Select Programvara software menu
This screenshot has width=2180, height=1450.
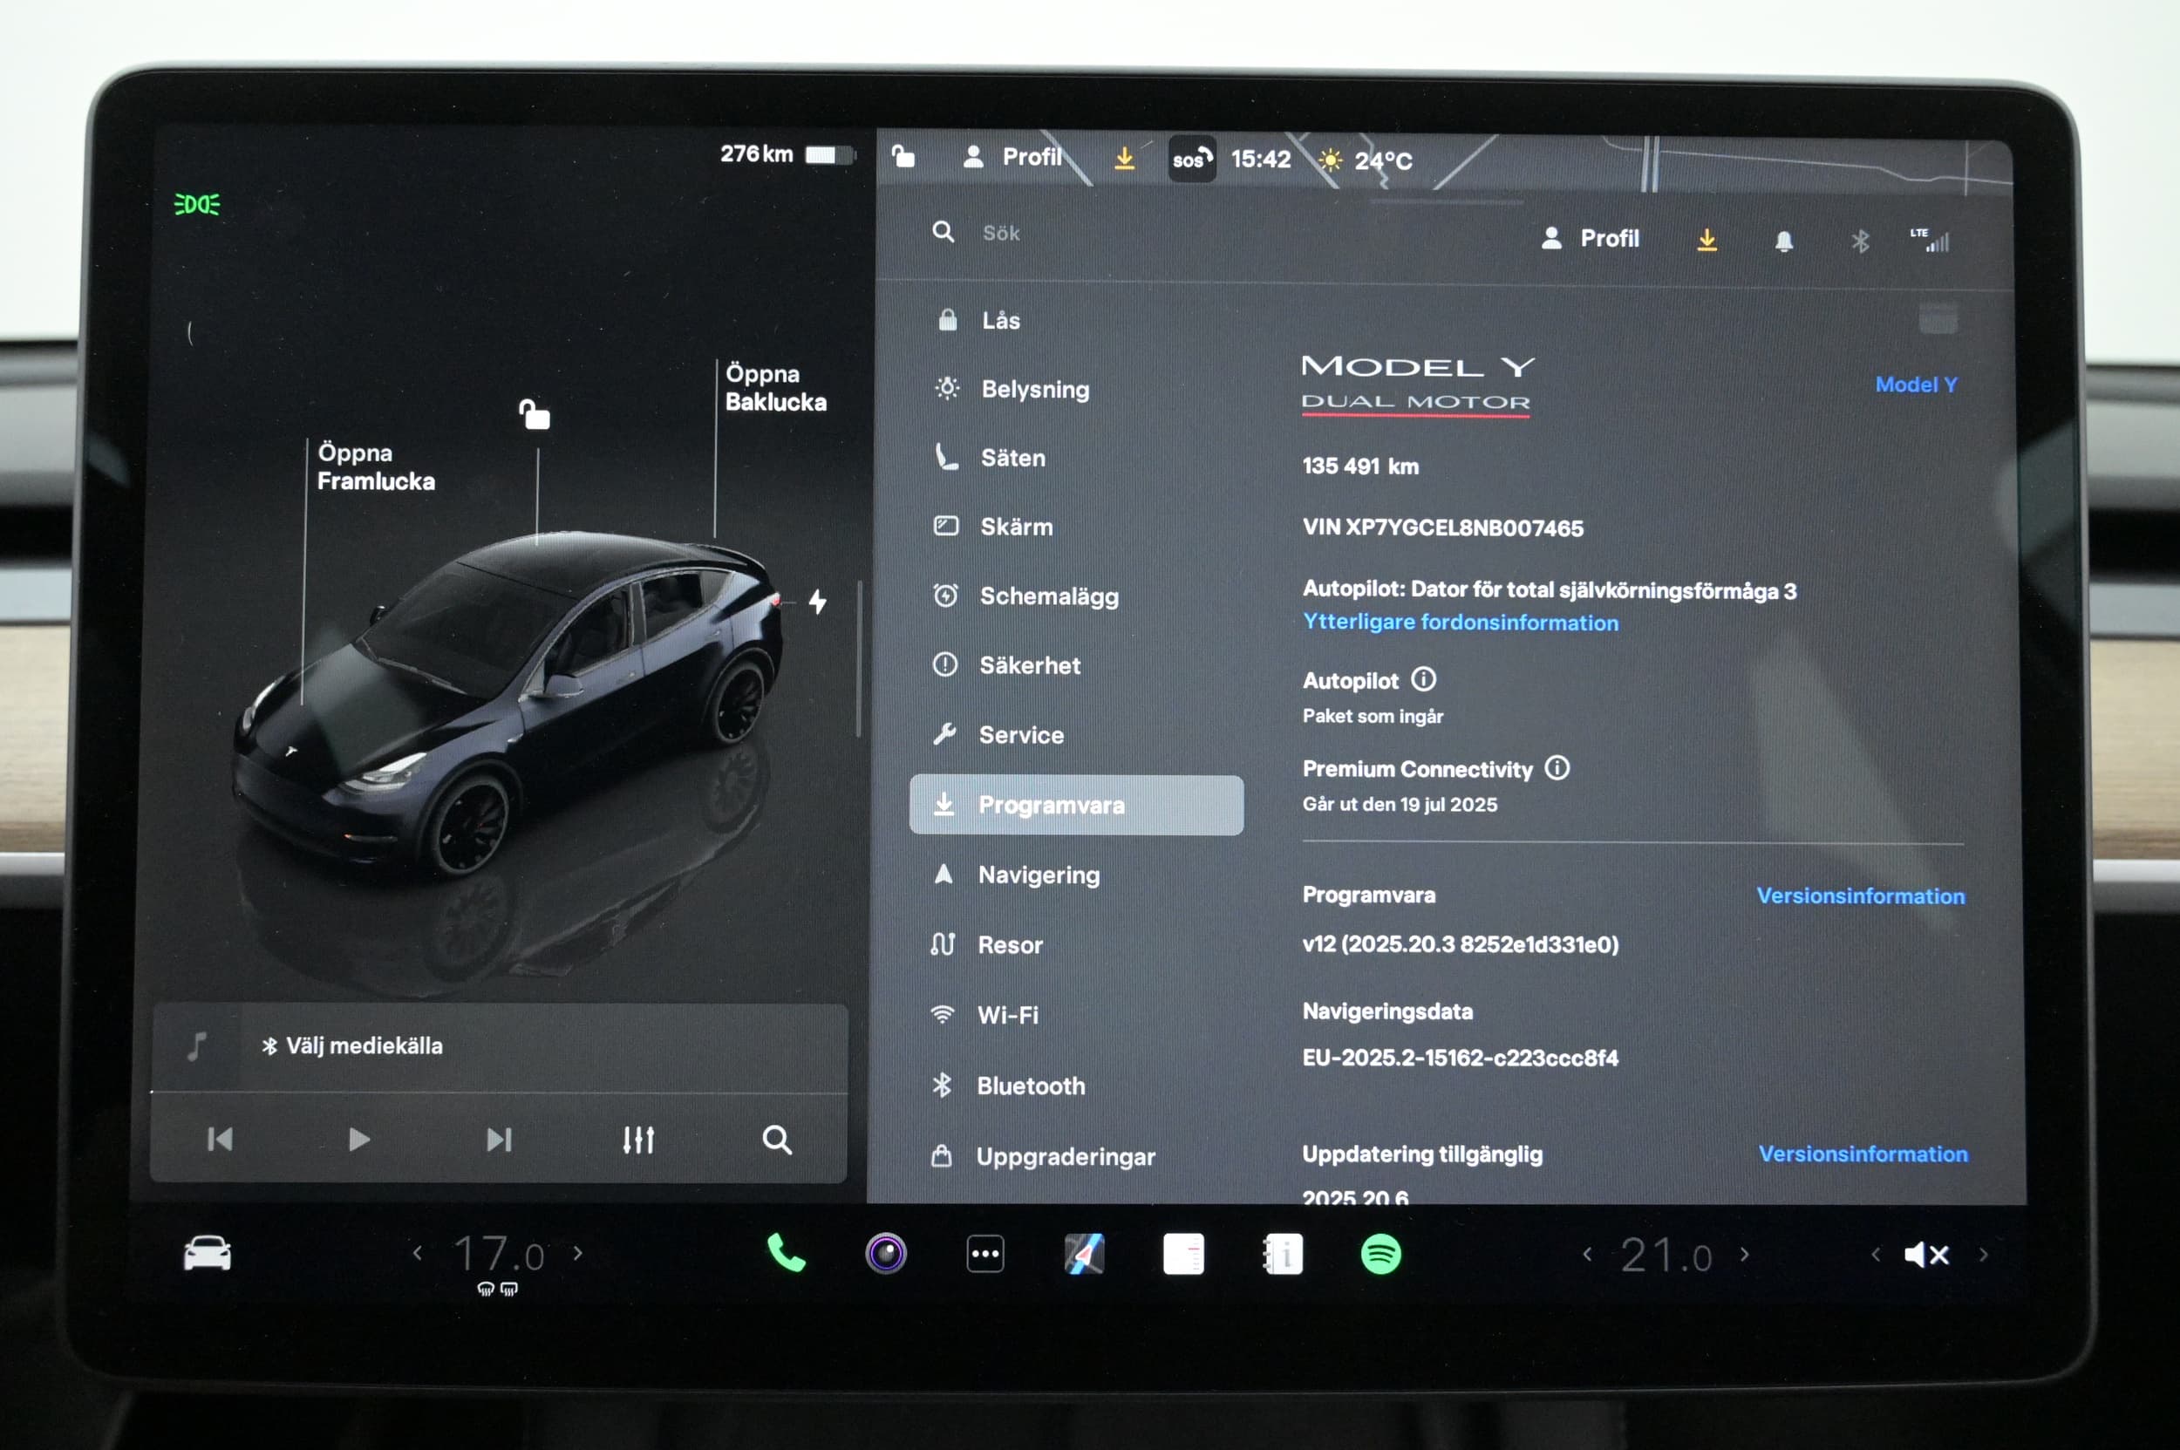pyautogui.click(x=1077, y=805)
